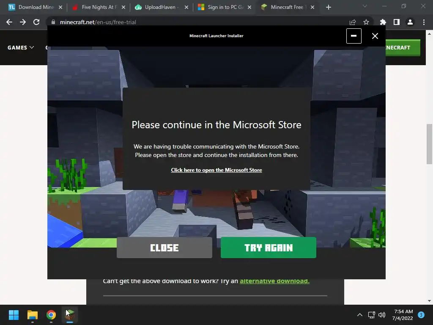Go back to previous page
This screenshot has height=325, width=433.
coord(9,22)
